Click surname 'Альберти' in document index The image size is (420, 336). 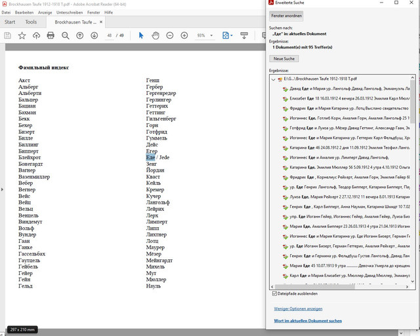coord(30,93)
